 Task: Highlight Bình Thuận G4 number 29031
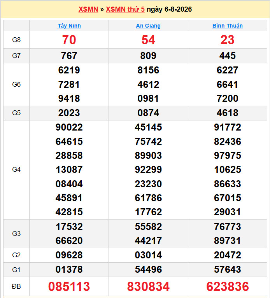pos(228,212)
